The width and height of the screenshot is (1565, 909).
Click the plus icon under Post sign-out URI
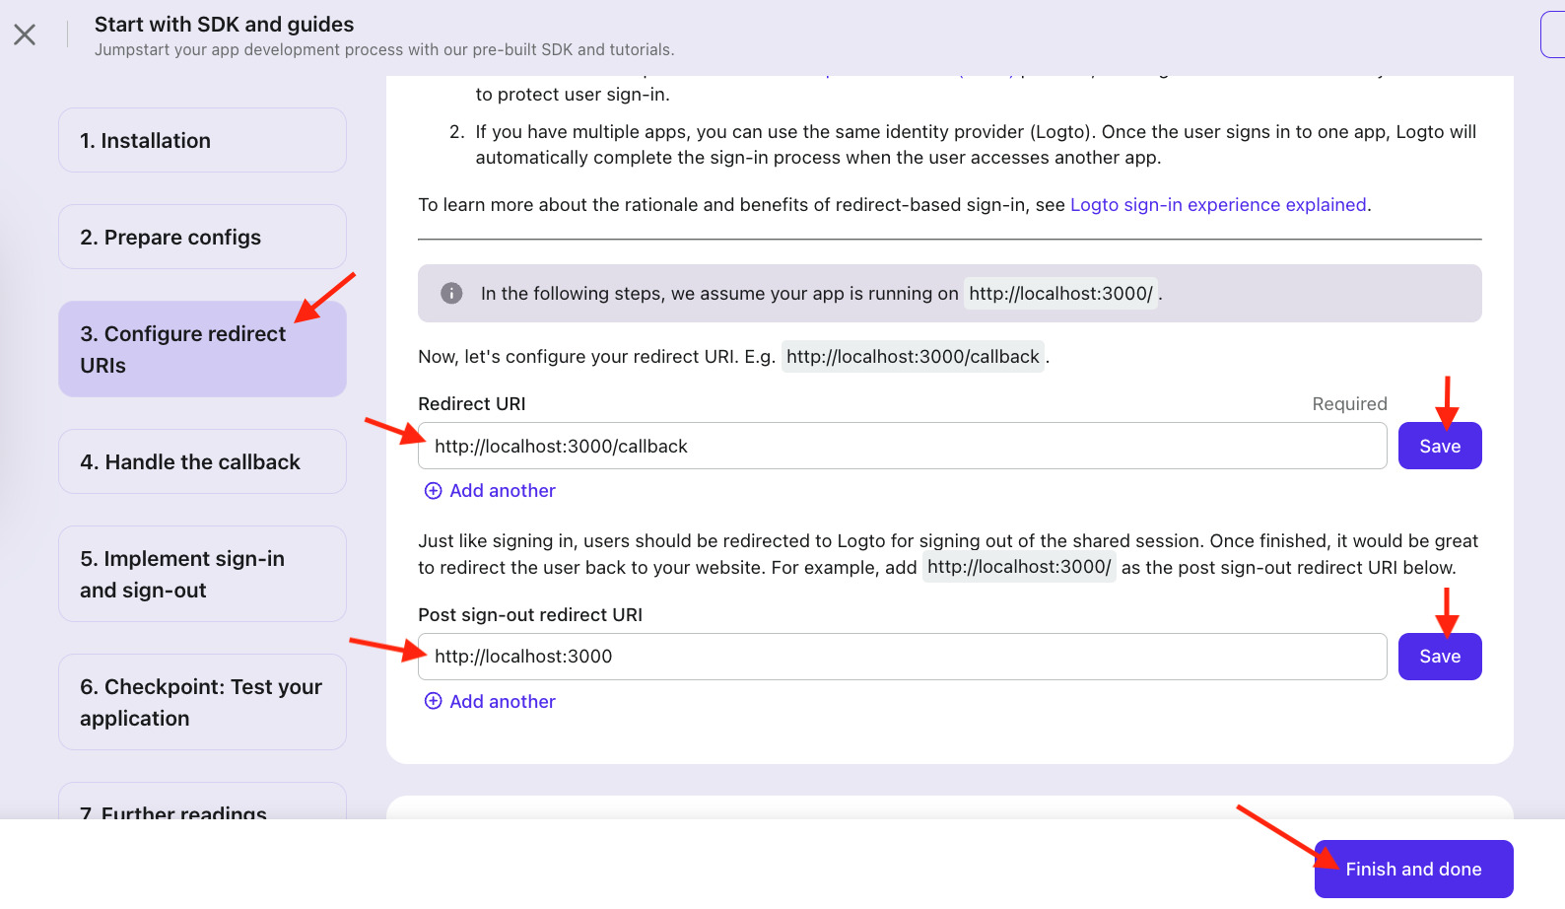pyautogui.click(x=433, y=701)
